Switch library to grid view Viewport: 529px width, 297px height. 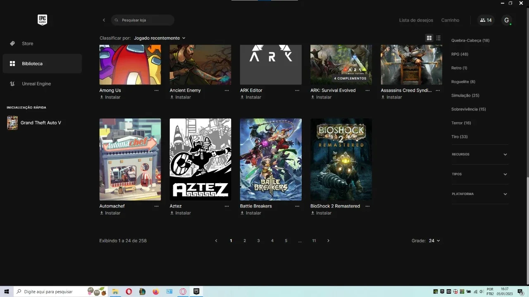429,38
